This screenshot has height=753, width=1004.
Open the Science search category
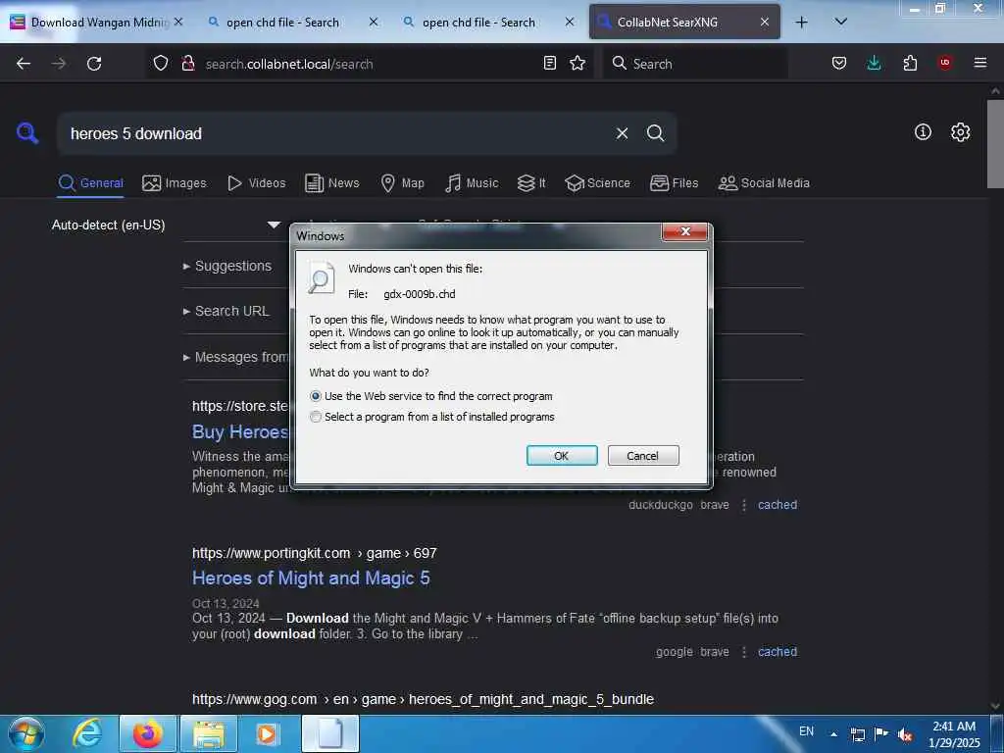(597, 183)
